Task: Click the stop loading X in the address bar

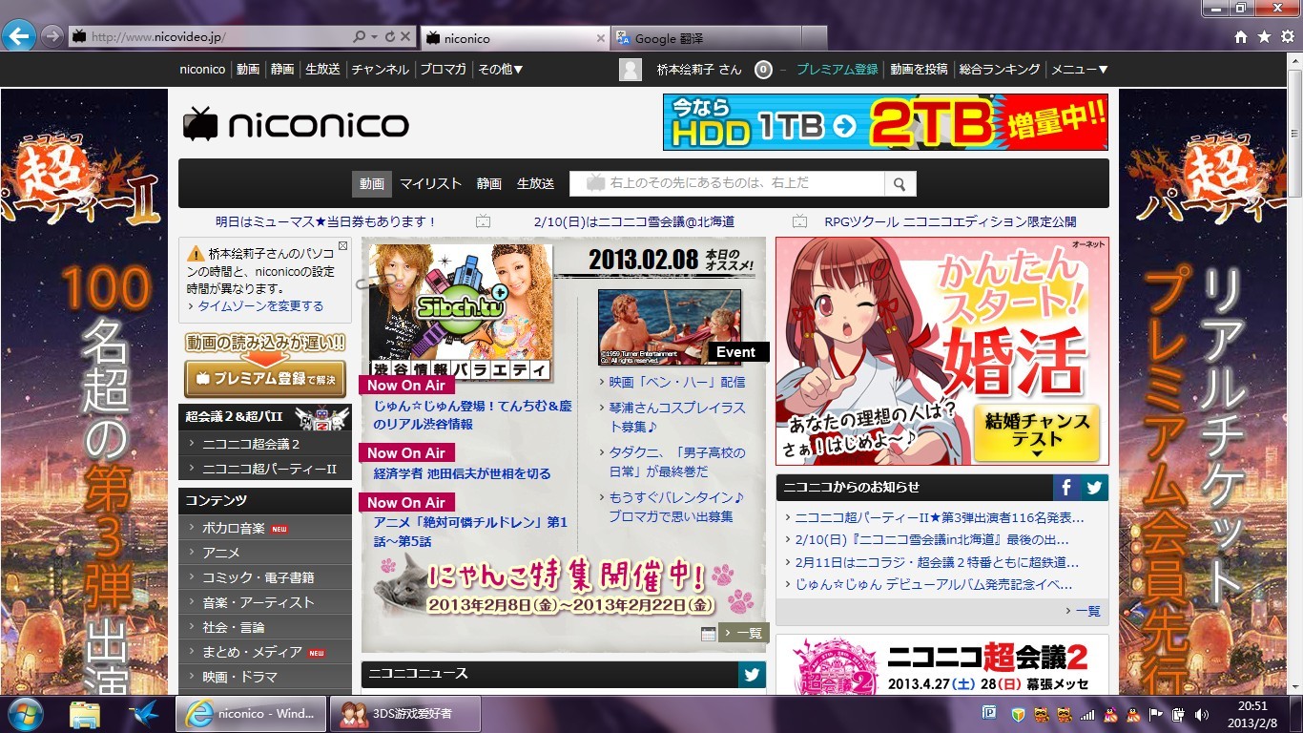Action: pyautogui.click(x=405, y=37)
